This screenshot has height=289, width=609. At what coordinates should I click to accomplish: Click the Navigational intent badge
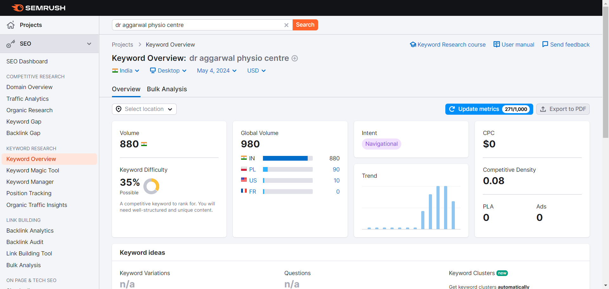[x=382, y=144]
